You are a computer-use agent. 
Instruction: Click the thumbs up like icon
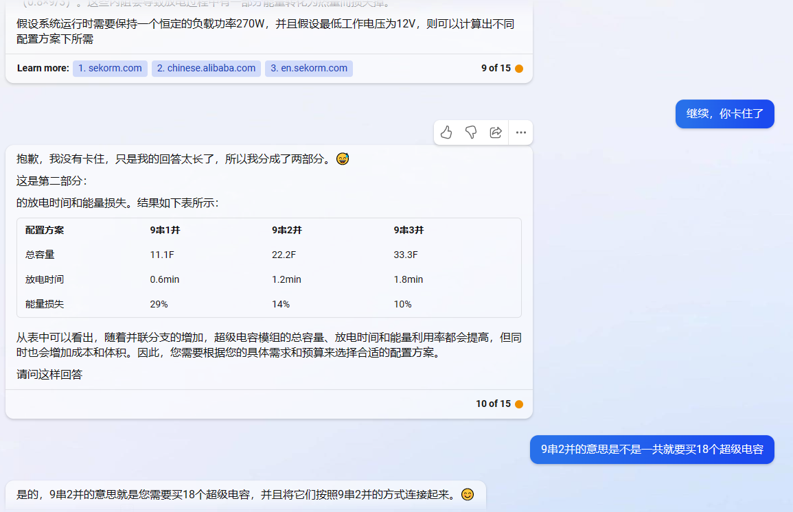(x=446, y=132)
